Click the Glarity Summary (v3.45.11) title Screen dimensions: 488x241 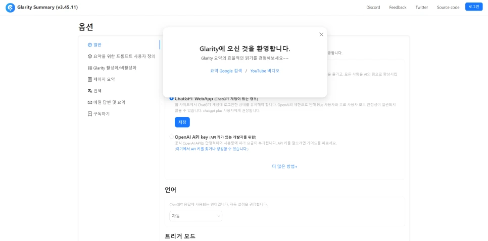click(x=47, y=8)
